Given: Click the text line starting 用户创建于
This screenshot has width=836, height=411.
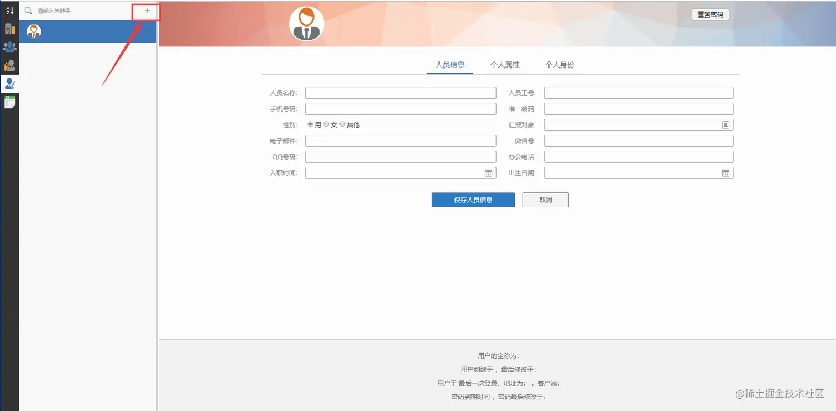Looking at the screenshot, I should pos(499,370).
